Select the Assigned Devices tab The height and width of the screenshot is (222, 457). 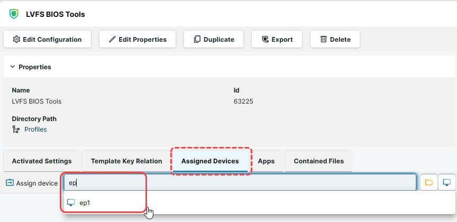point(210,161)
